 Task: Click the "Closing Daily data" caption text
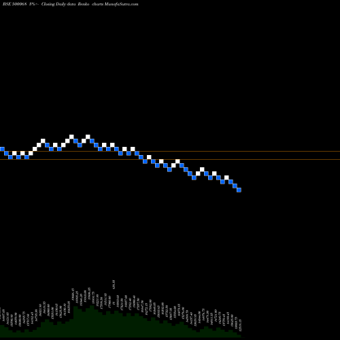tap(58, 4)
